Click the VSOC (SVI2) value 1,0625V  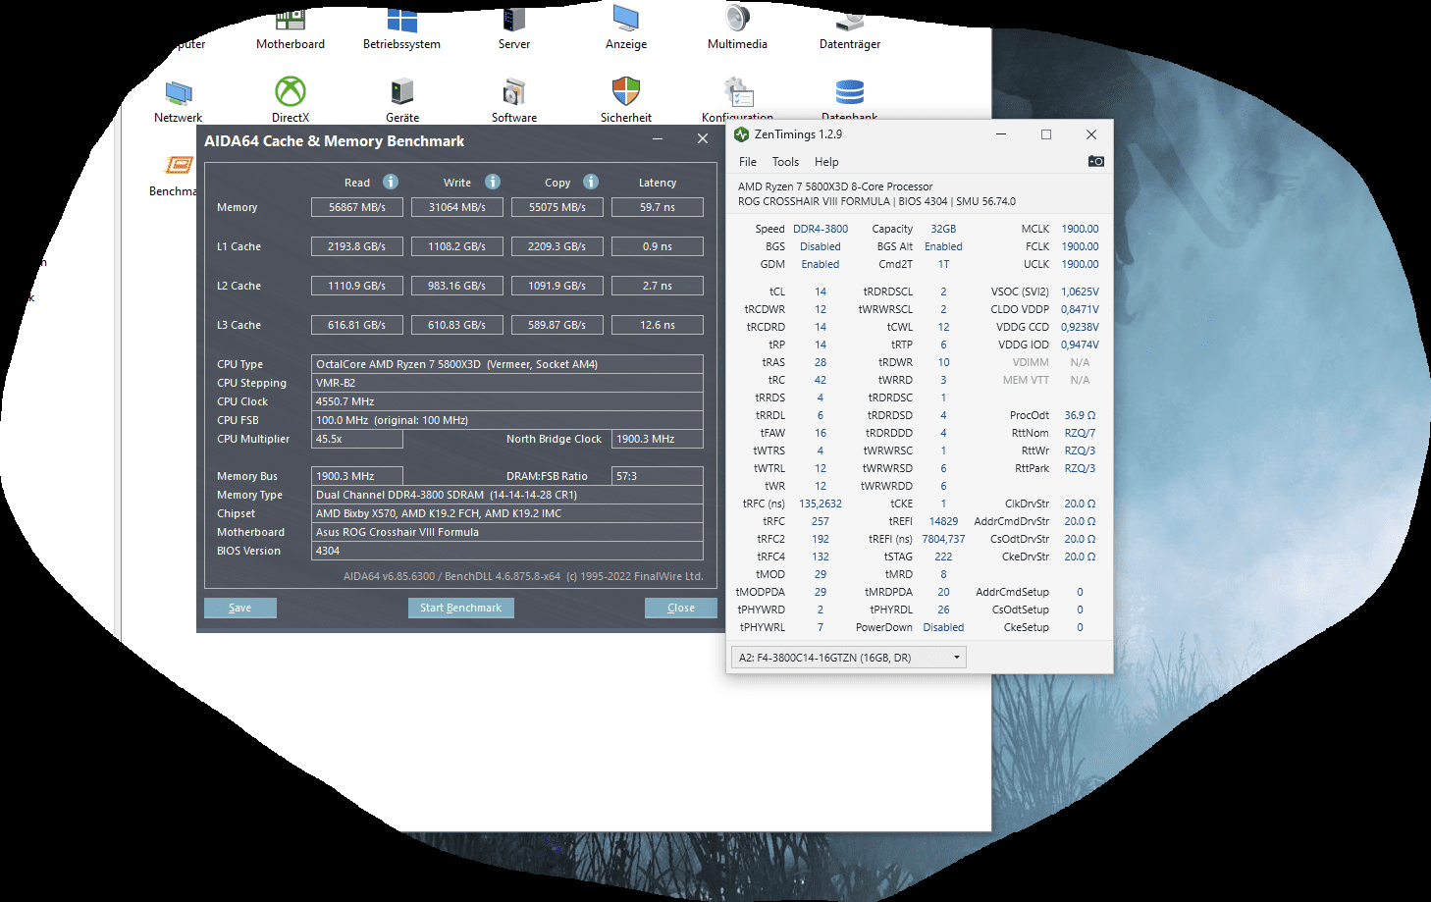coord(1080,292)
